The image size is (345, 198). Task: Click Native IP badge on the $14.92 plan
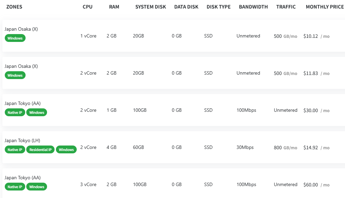tap(15, 150)
